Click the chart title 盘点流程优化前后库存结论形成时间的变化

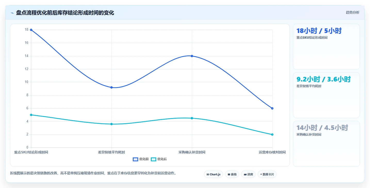(65, 13)
